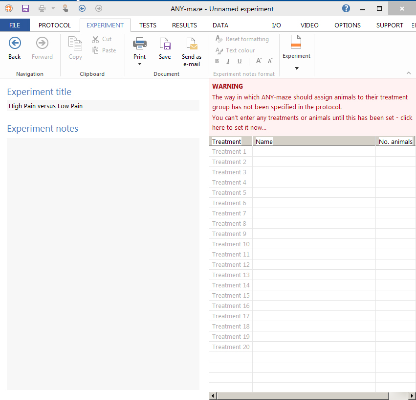Click the ANY-maze application logo icon
This screenshot has width=416, height=400.
[9, 8]
